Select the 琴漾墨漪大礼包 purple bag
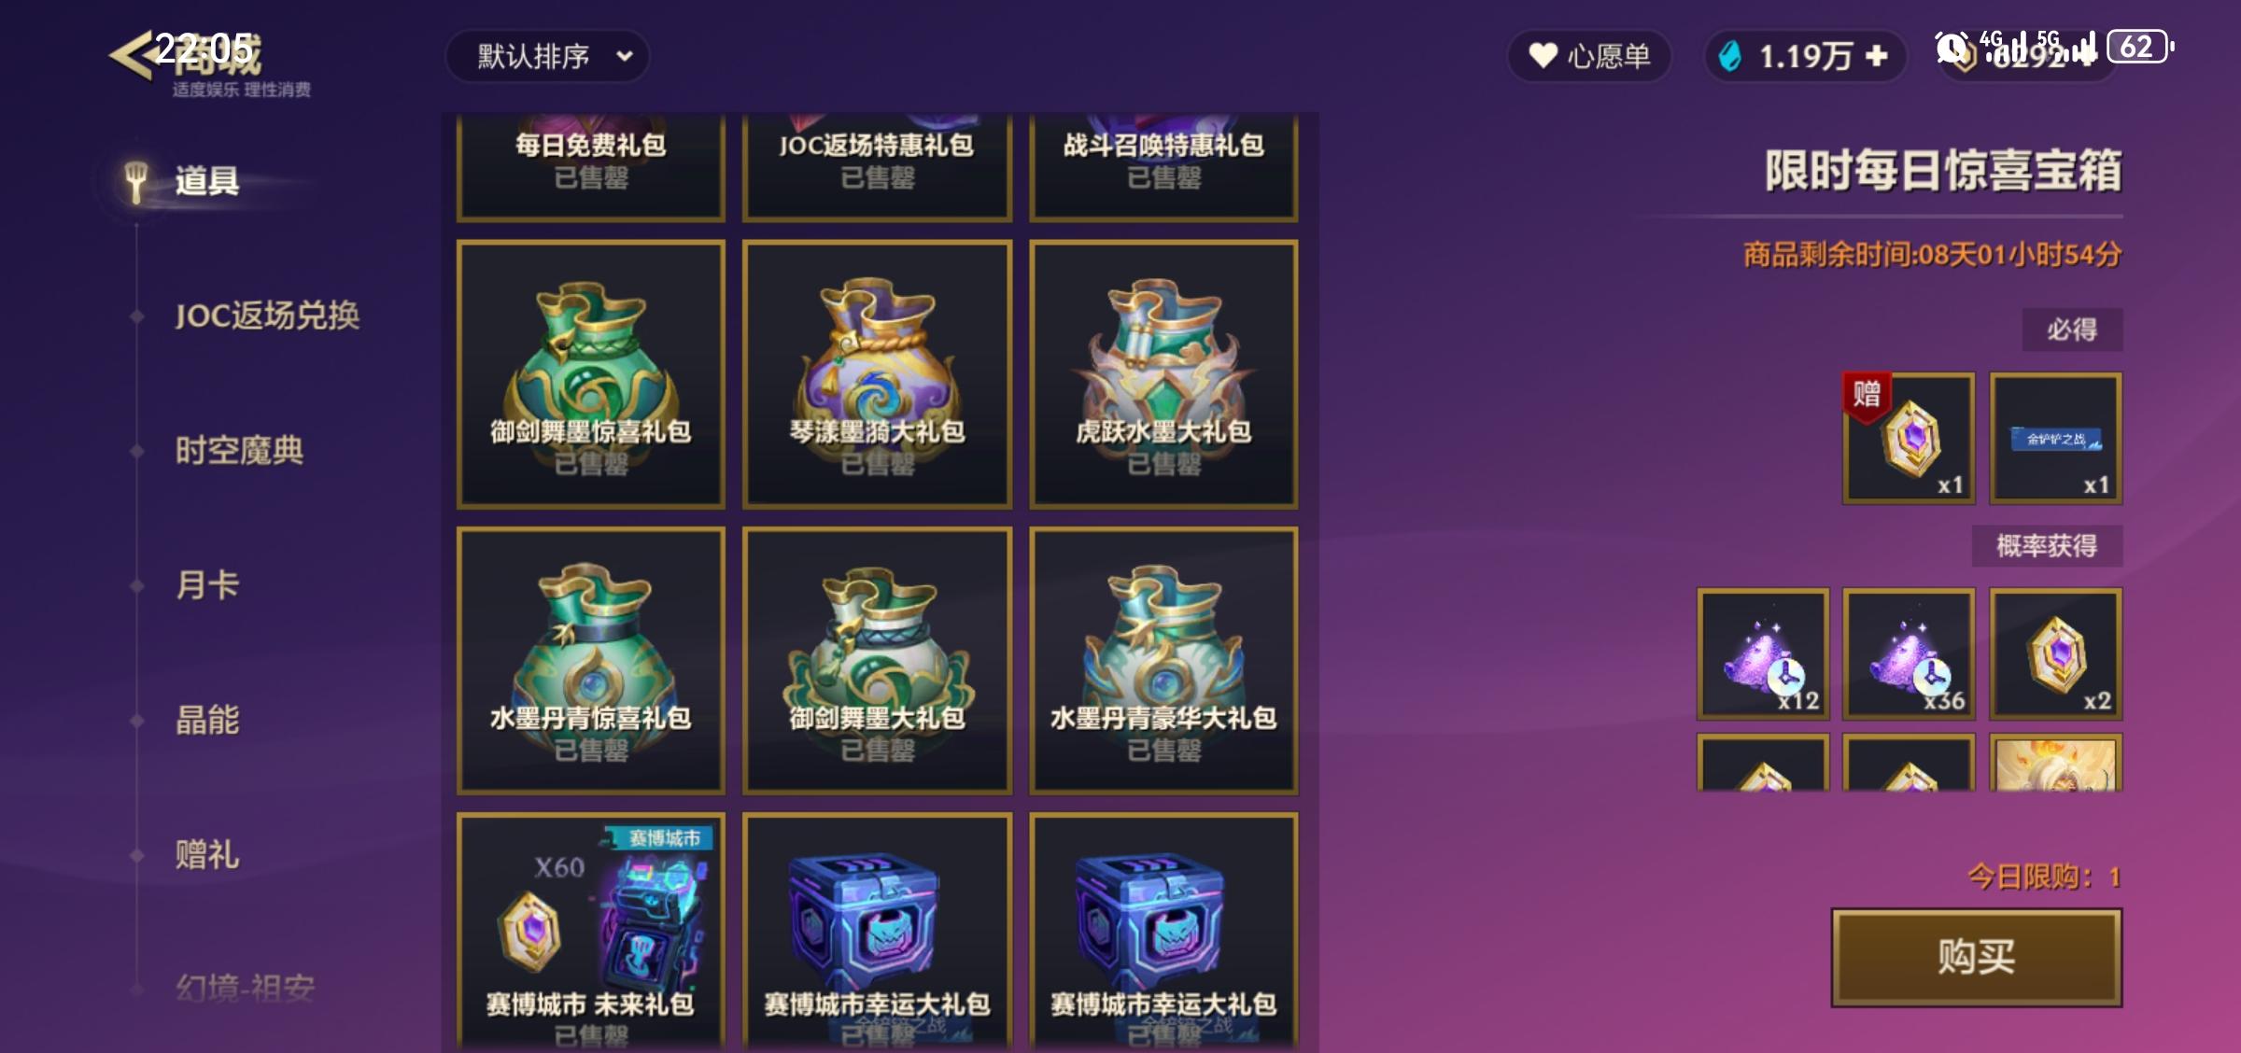Image resolution: width=2241 pixels, height=1053 pixels. tap(877, 374)
